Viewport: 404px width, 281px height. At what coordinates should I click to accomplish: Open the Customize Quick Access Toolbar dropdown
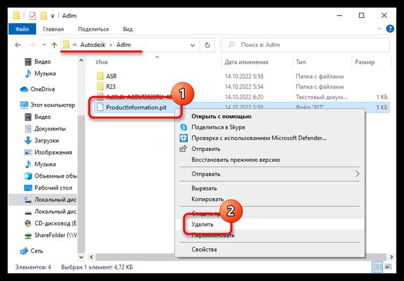53,16
